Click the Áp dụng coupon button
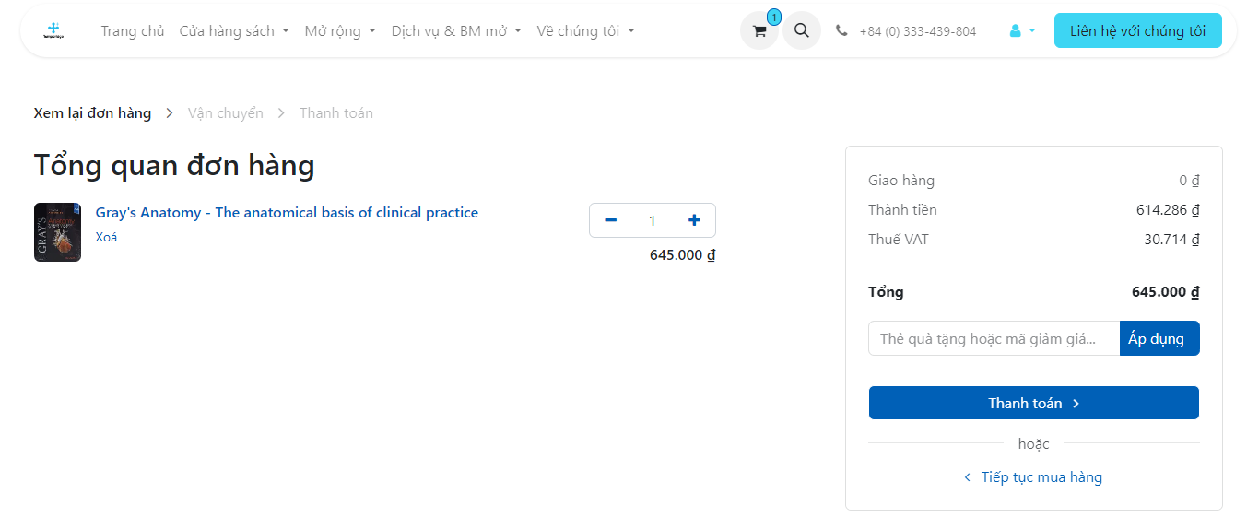This screenshot has height=529, width=1247. pyautogui.click(x=1159, y=338)
